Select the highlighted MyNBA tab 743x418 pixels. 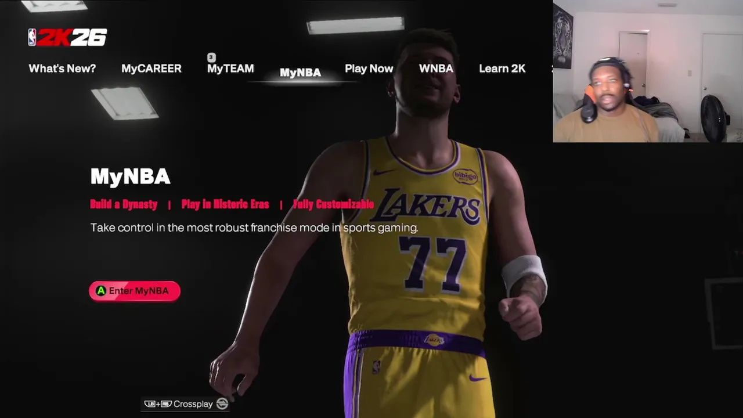tap(300, 73)
